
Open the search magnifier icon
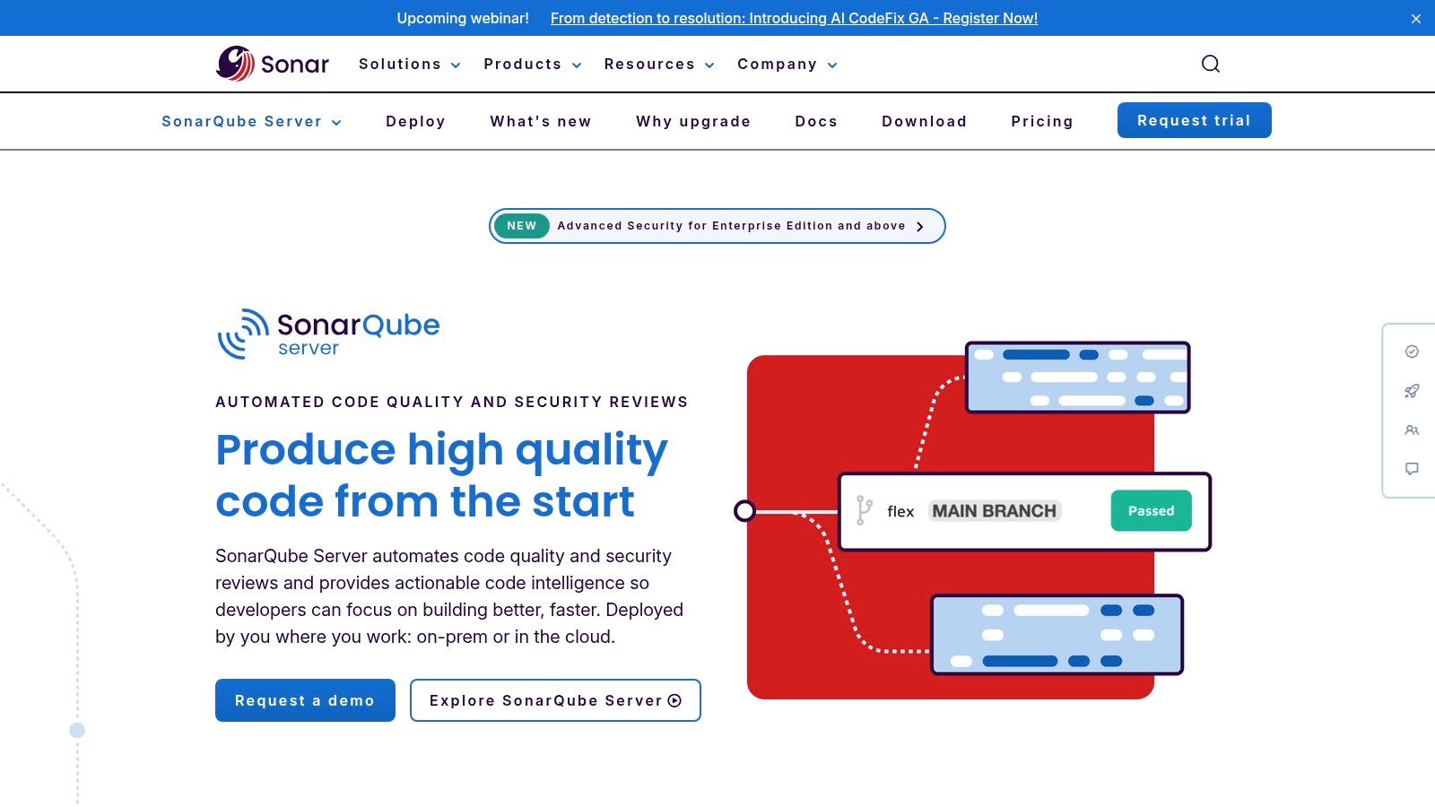point(1211,64)
